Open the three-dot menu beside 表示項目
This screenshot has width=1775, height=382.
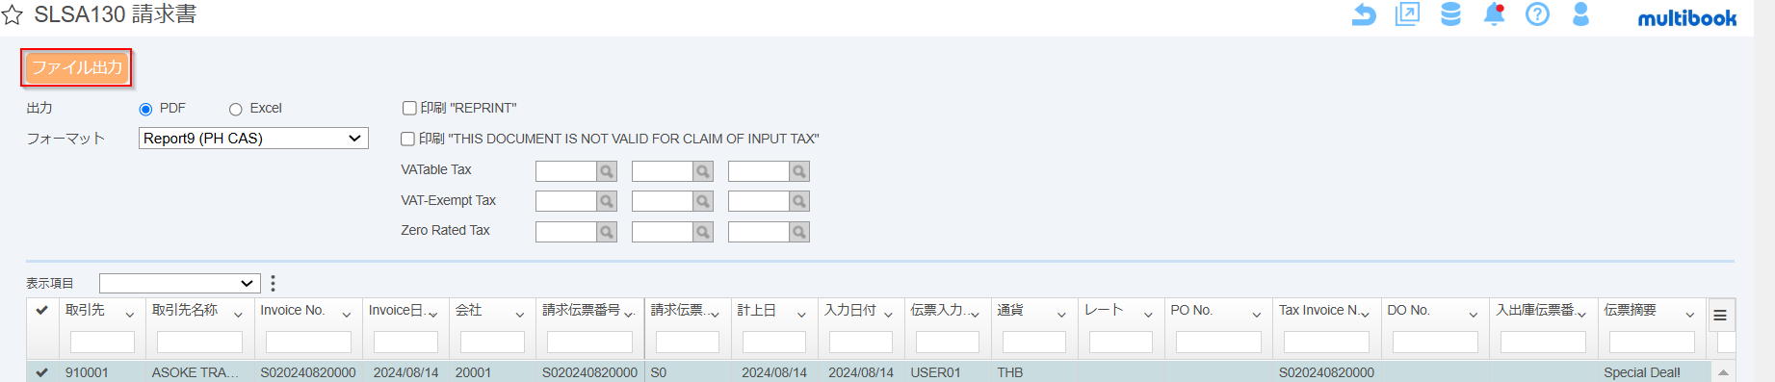click(x=273, y=283)
